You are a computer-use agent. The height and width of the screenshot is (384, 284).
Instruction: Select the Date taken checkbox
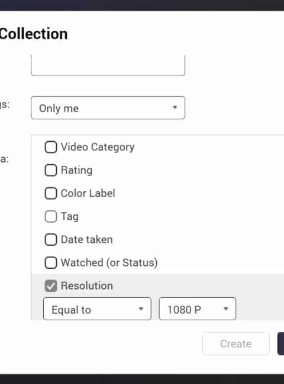point(51,239)
